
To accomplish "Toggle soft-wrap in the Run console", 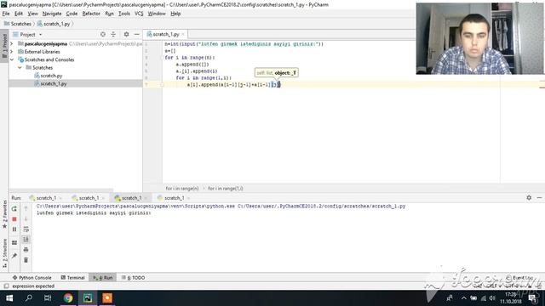I will pos(26,229).
